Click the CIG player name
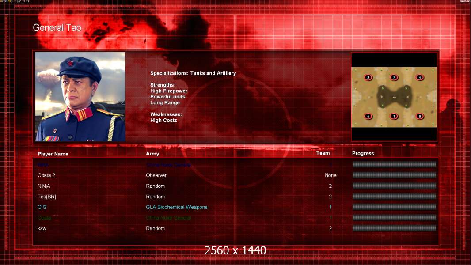 (x=42, y=207)
